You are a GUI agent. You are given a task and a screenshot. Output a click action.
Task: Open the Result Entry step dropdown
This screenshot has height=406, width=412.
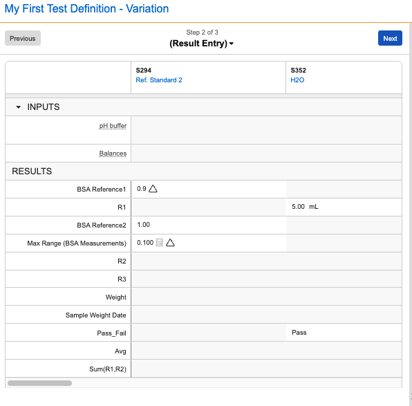coord(202,44)
